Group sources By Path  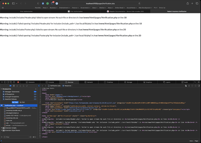click(x=22, y=102)
